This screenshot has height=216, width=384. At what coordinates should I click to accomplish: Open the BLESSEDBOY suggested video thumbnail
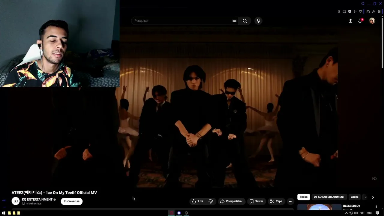pyautogui.click(x=319, y=207)
